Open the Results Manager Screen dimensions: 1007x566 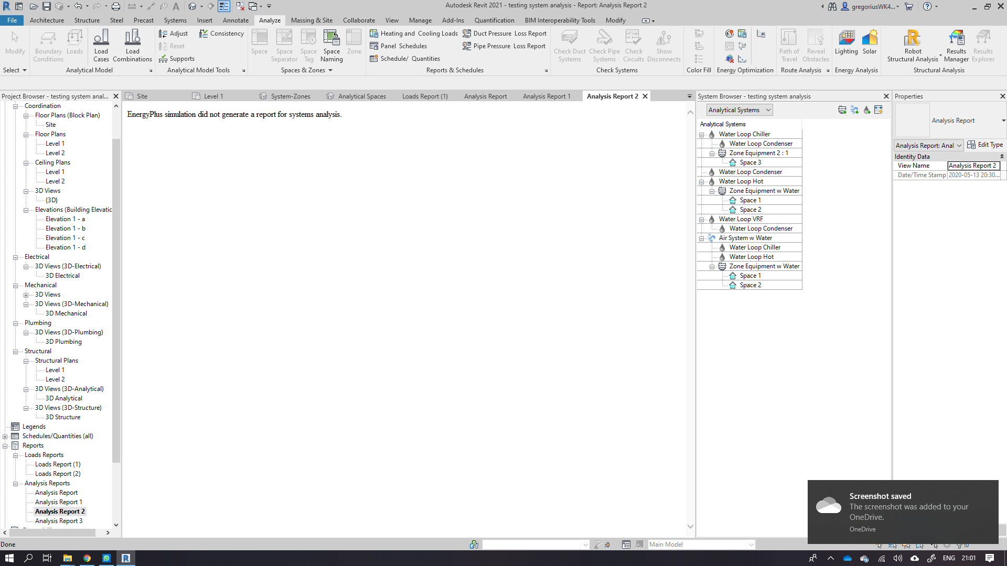pyautogui.click(x=956, y=46)
